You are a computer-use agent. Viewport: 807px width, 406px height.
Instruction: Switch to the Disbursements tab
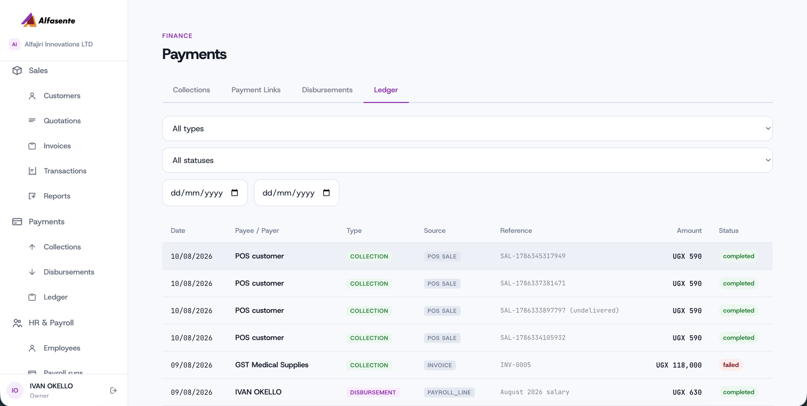click(327, 90)
